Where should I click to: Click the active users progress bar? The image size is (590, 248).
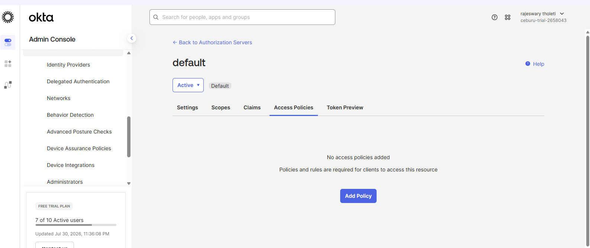click(x=76, y=225)
